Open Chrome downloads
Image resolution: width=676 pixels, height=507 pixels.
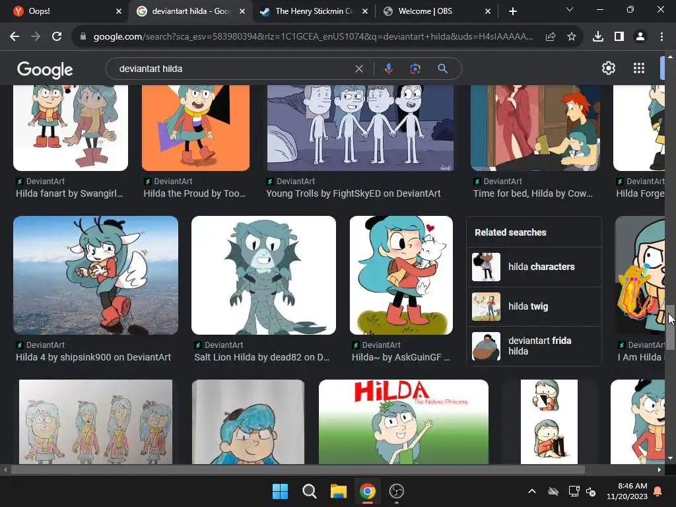click(598, 37)
